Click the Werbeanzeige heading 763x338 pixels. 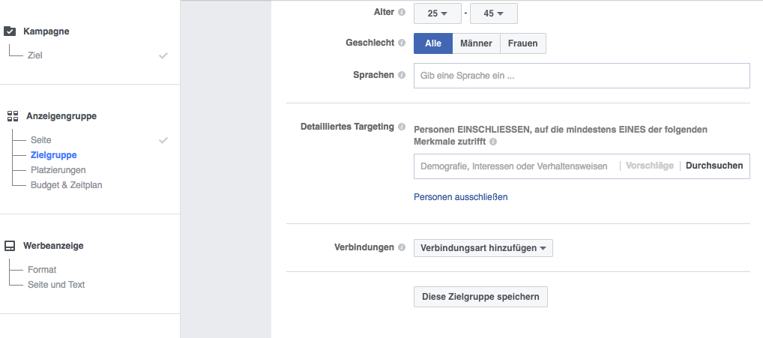(x=53, y=246)
